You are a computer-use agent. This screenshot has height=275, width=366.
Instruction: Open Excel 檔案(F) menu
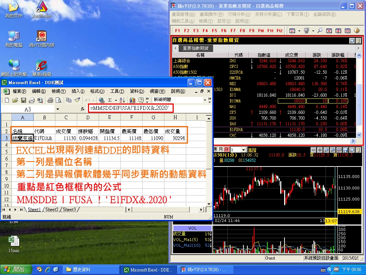tap(19, 91)
